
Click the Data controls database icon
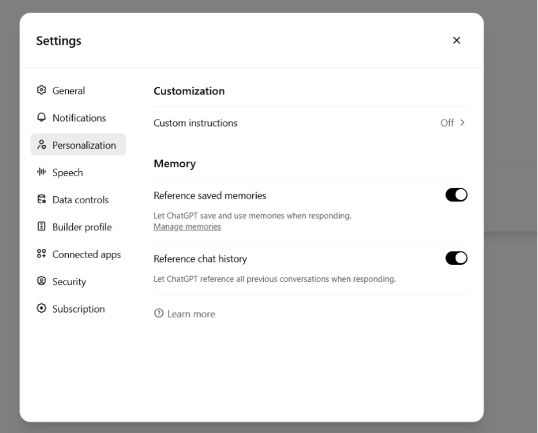42,199
